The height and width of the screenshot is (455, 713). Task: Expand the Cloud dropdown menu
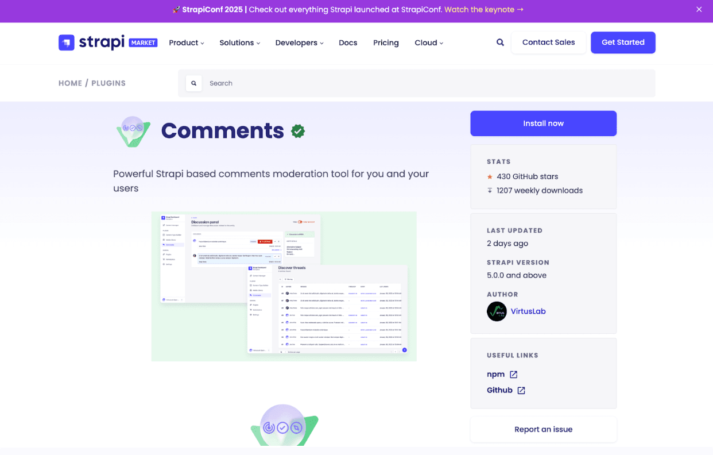[x=429, y=43]
